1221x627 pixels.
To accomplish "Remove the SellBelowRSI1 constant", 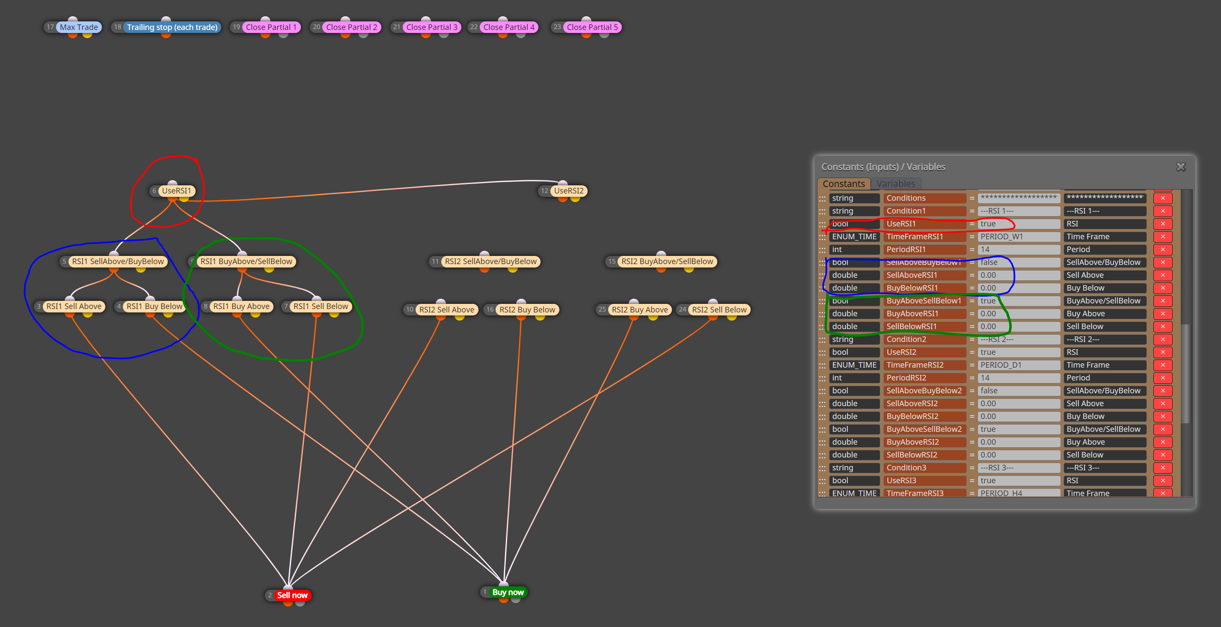I will 1162,326.
